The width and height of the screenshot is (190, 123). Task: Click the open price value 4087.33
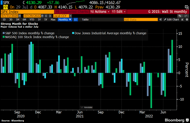pos(45,7)
